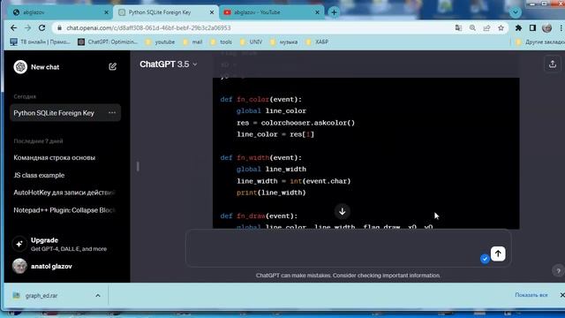Open the tools bookmarks folder
This screenshot has height=318, width=565.
(x=222, y=42)
